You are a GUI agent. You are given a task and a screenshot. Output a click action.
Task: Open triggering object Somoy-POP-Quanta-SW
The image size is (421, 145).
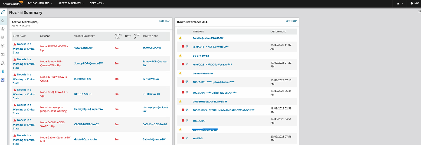pyautogui.click(x=88, y=63)
